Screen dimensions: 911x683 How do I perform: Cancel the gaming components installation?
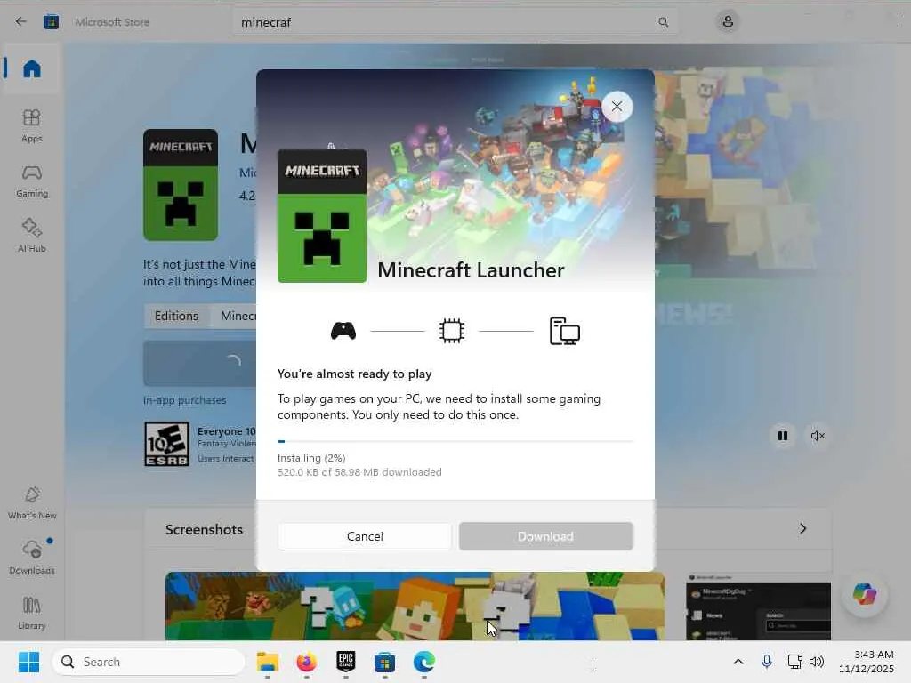(x=365, y=536)
